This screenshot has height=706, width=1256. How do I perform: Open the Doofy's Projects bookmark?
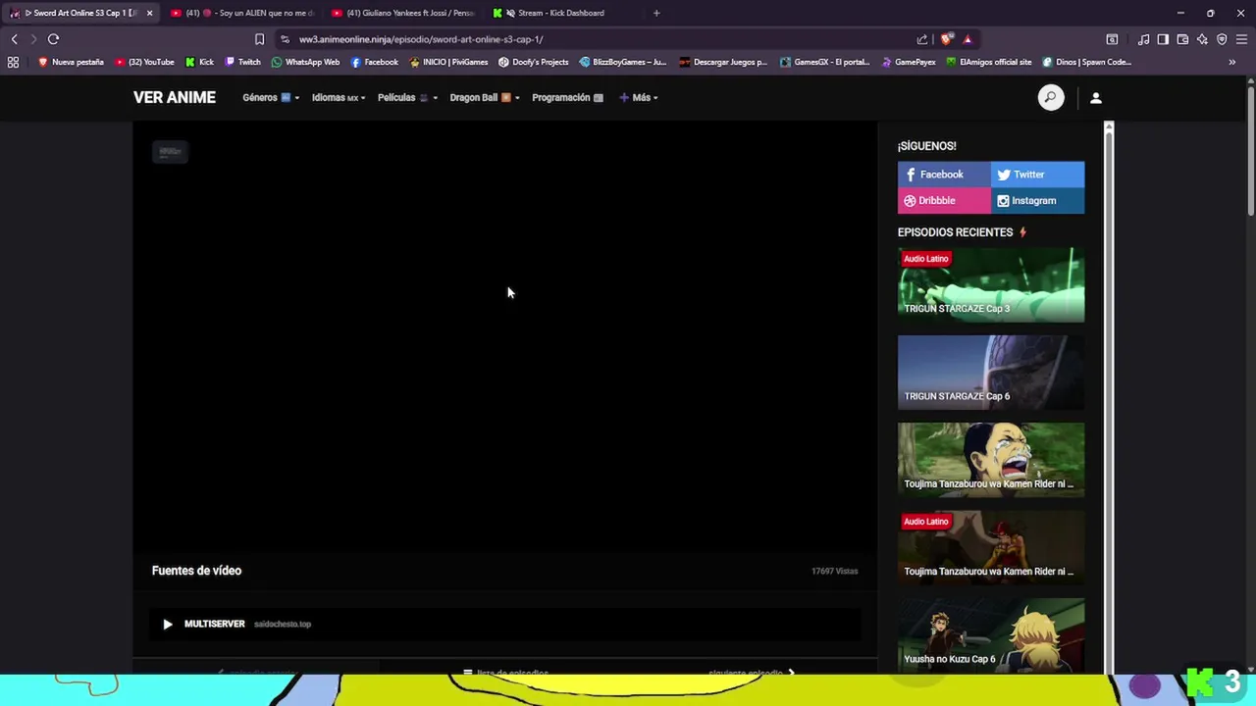pos(534,62)
